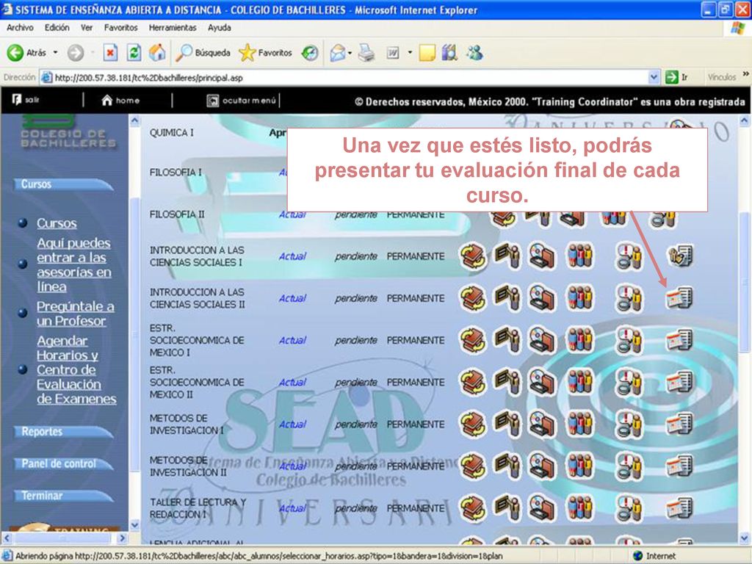
Task: Open calendar evaluation icon for Taller de Lectura y Redaccion I
Action: [679, 508]
